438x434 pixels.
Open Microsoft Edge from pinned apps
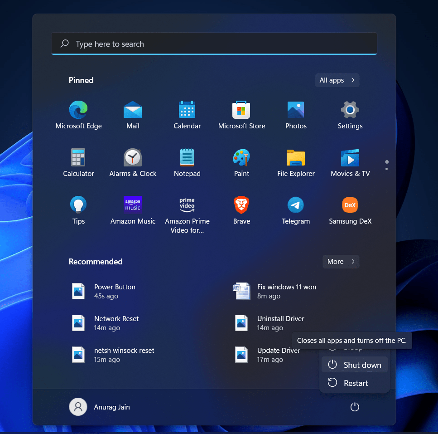point(78,115)
